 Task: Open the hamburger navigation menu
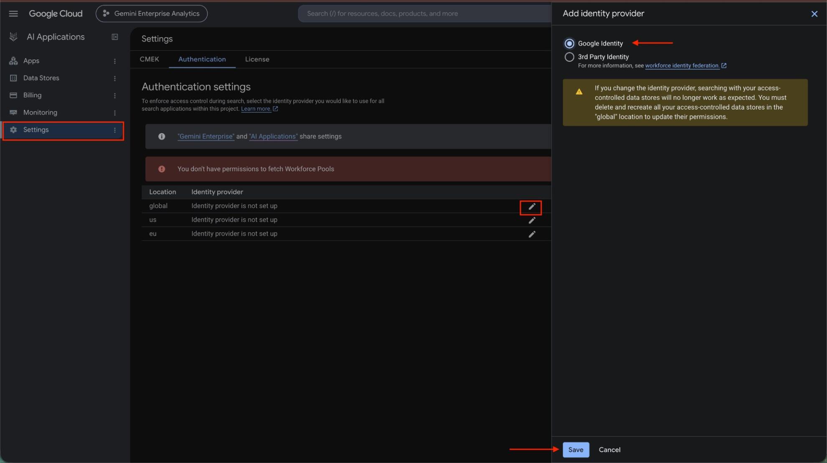13,14
